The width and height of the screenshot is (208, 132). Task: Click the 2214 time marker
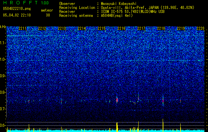click(82, 28)
